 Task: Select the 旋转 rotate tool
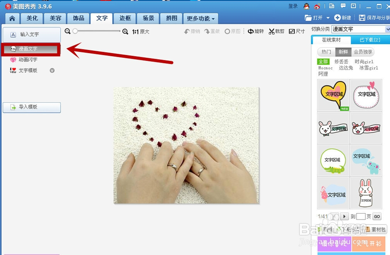pyautogui.click(x=256, y=31)
